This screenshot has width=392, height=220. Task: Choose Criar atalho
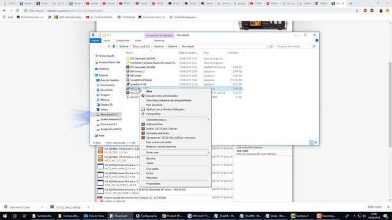[153, 169]
